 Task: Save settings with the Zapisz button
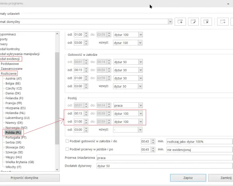(188, 178)
